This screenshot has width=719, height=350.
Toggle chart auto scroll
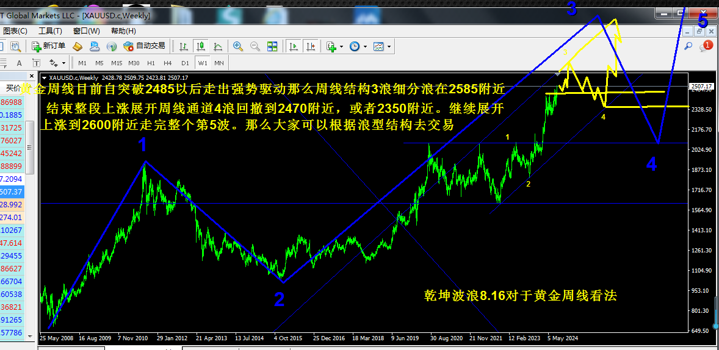click(x=294, y=46)
